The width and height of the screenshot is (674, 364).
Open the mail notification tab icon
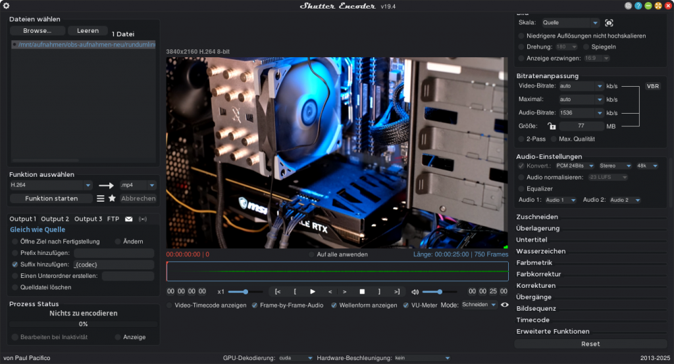129,219
